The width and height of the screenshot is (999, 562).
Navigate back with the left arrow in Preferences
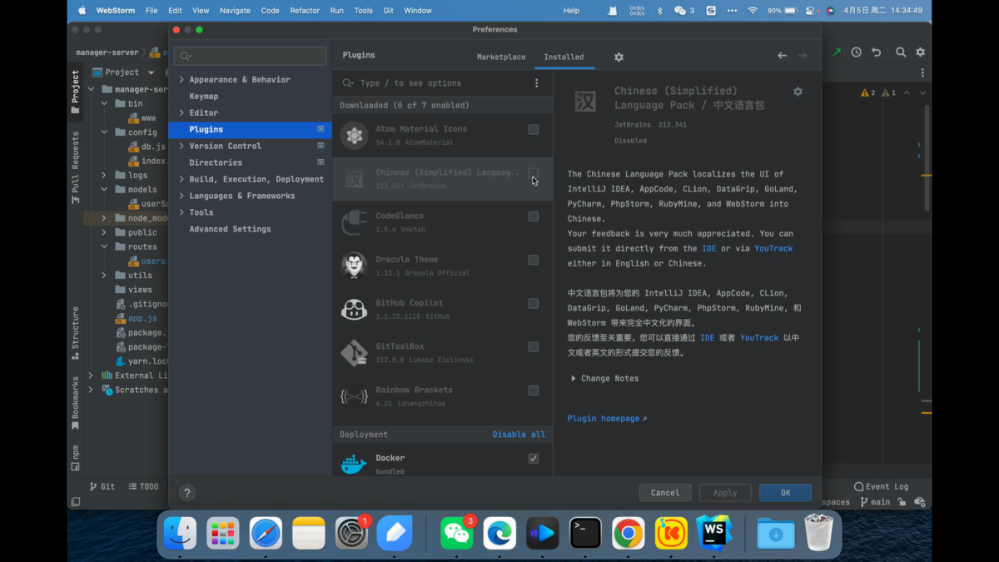(x=782, y=56)
